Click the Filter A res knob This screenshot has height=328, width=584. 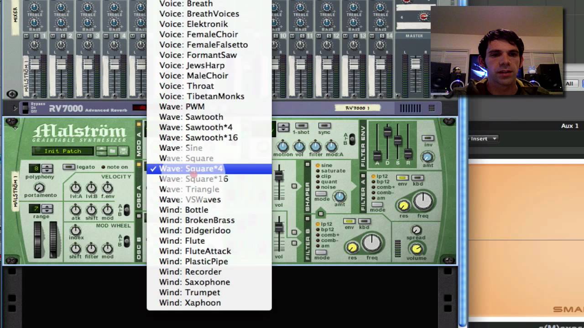pos(403,205)
